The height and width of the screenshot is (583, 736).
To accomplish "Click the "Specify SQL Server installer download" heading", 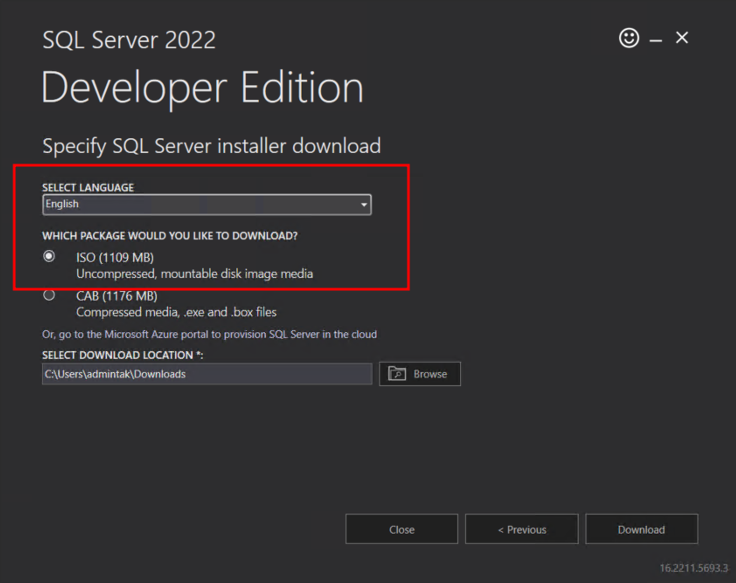I will click(212, 146).
